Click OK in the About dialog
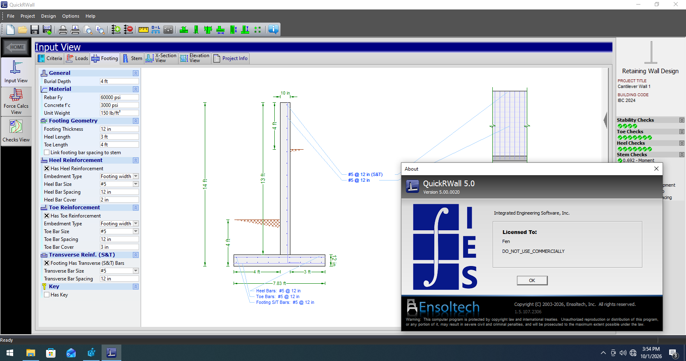This screenshot has height=361, width=686. [532, 280]
